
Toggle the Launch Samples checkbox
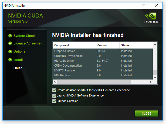(54, 101)
